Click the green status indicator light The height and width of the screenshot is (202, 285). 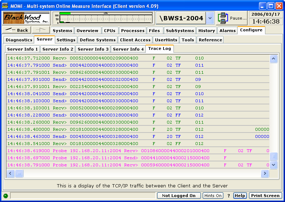point(6,196)
